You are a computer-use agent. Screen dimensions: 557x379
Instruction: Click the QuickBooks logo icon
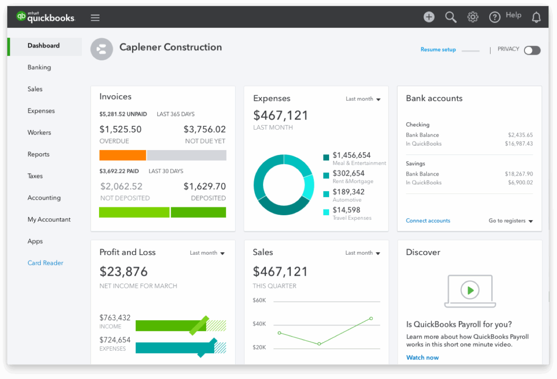[21, 17]
